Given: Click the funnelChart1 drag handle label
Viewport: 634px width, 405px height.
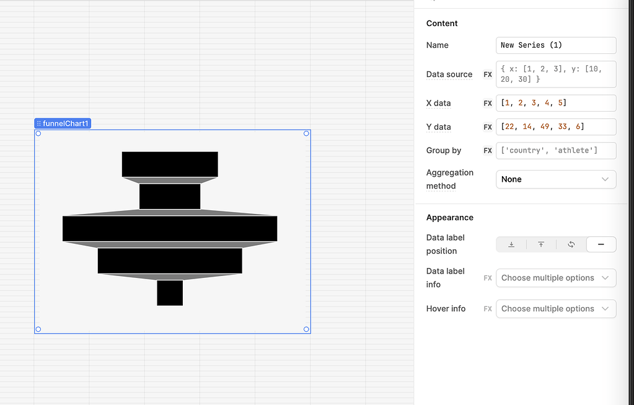Looking at the screenshot, I should click(63, 123).
